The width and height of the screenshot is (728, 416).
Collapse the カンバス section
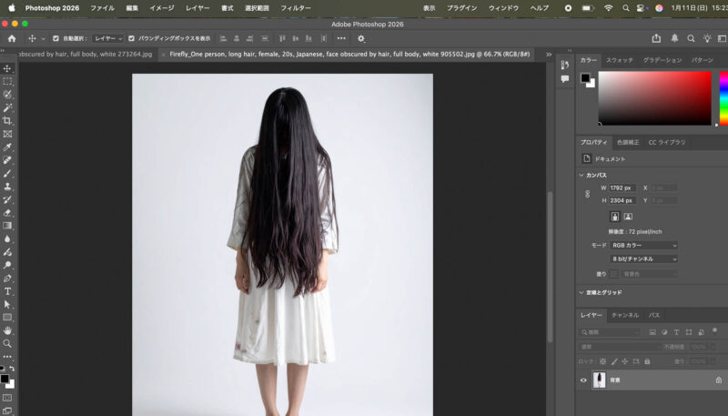click(x=581, y=175)
